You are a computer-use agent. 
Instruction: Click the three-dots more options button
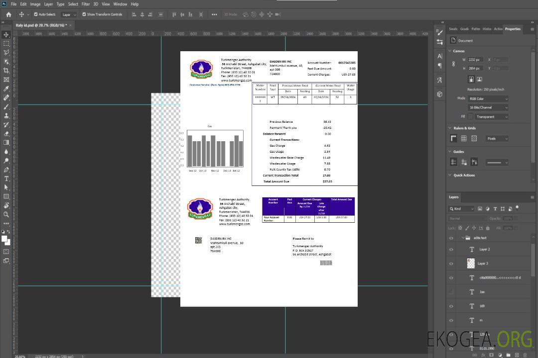214,14
